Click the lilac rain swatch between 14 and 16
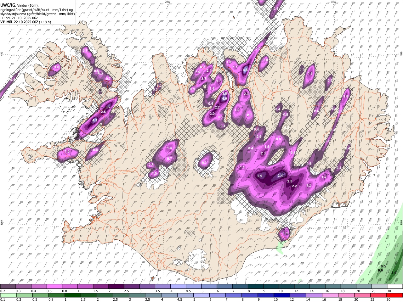Image resolution: width=403 pixels, height=302 pixels. 314,295
